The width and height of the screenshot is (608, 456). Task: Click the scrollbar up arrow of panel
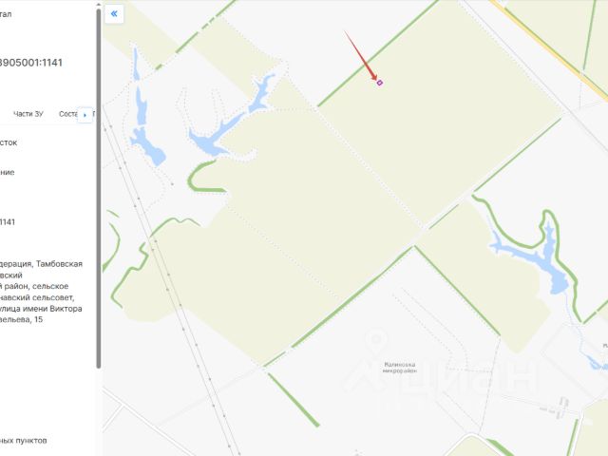(x=99, y=5)
